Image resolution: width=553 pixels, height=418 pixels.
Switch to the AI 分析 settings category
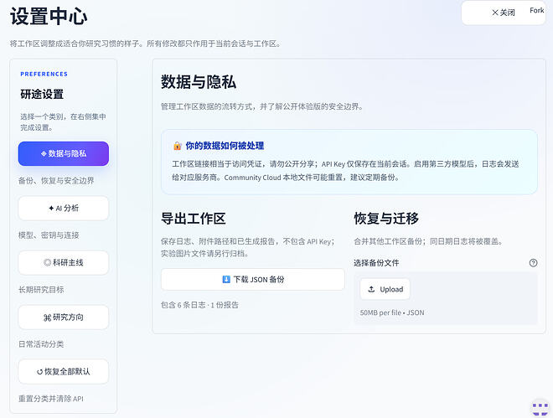tap(64, 209)
